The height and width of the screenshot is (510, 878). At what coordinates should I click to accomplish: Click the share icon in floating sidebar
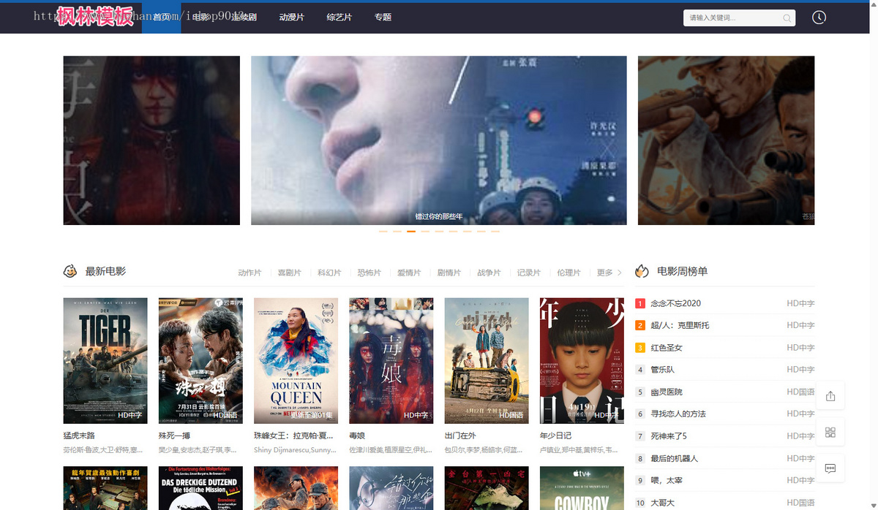(x=830, y=396)
